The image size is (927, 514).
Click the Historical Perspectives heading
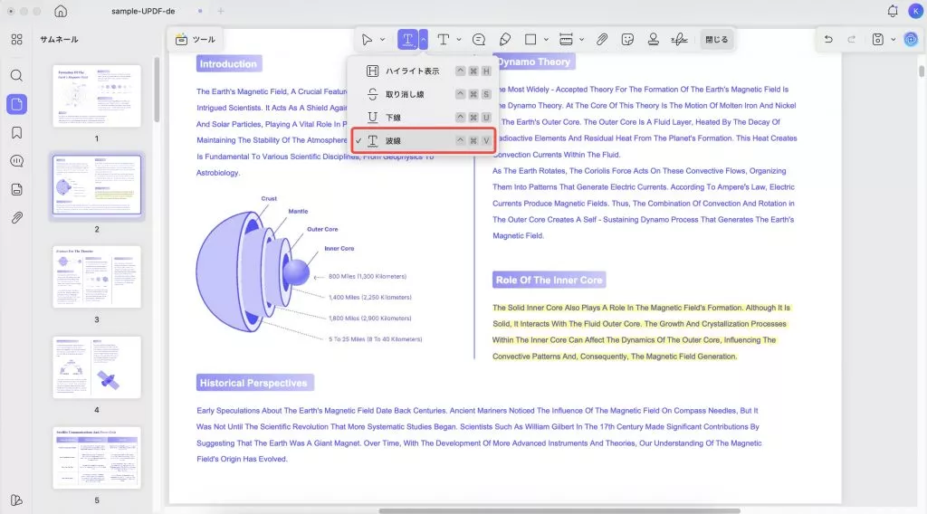(x=253, y=383)
